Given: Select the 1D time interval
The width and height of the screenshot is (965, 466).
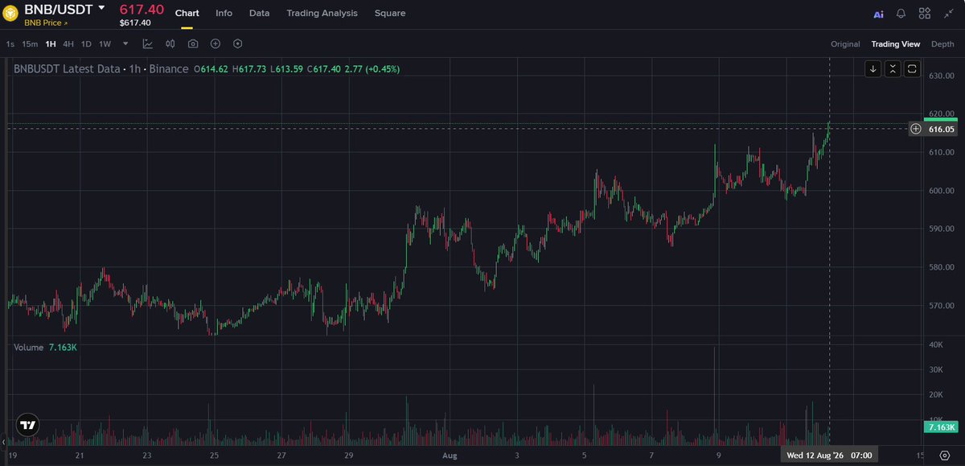Looking at the screenshot, I should (x=86, y=44).
